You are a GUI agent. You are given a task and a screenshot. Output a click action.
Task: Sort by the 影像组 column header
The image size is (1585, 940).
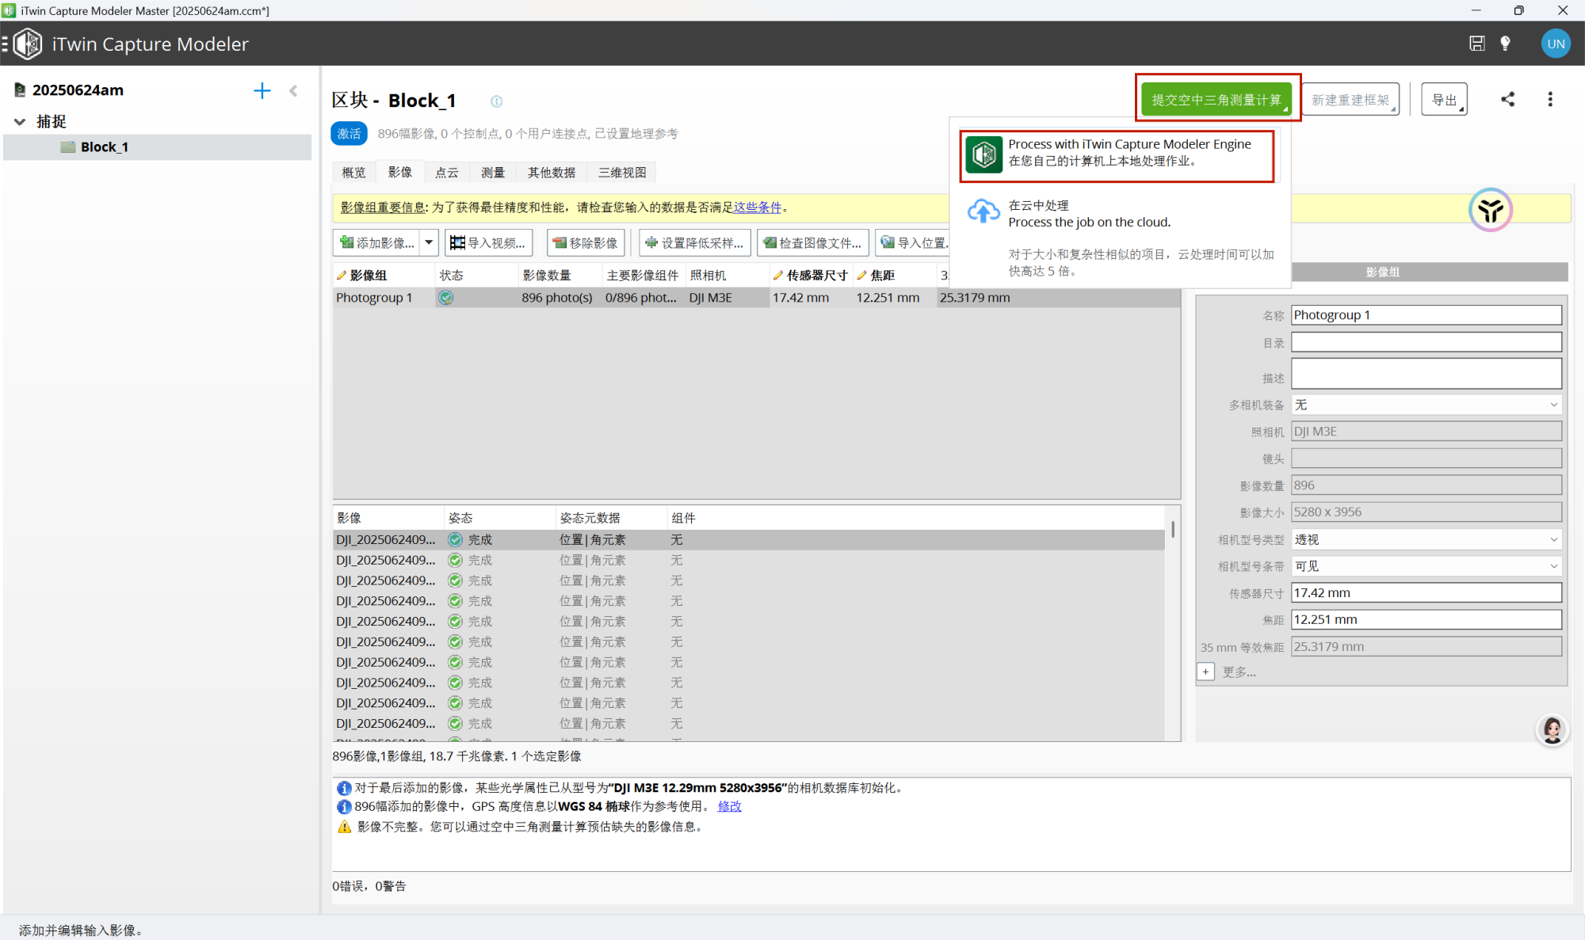[384, 275]
